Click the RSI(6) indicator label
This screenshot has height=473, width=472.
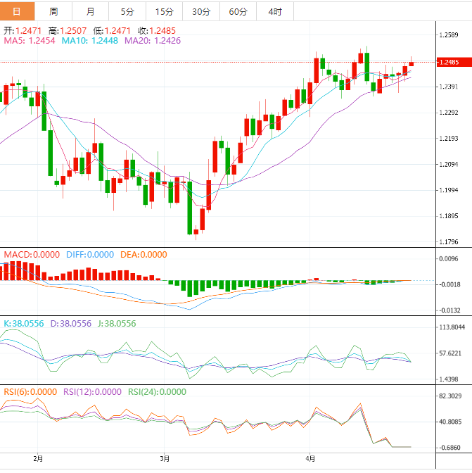pyautogui.click(x=30, y=392)
